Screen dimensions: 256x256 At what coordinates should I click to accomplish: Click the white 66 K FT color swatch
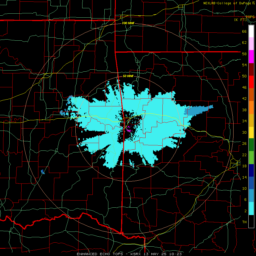tap(251, 31)
